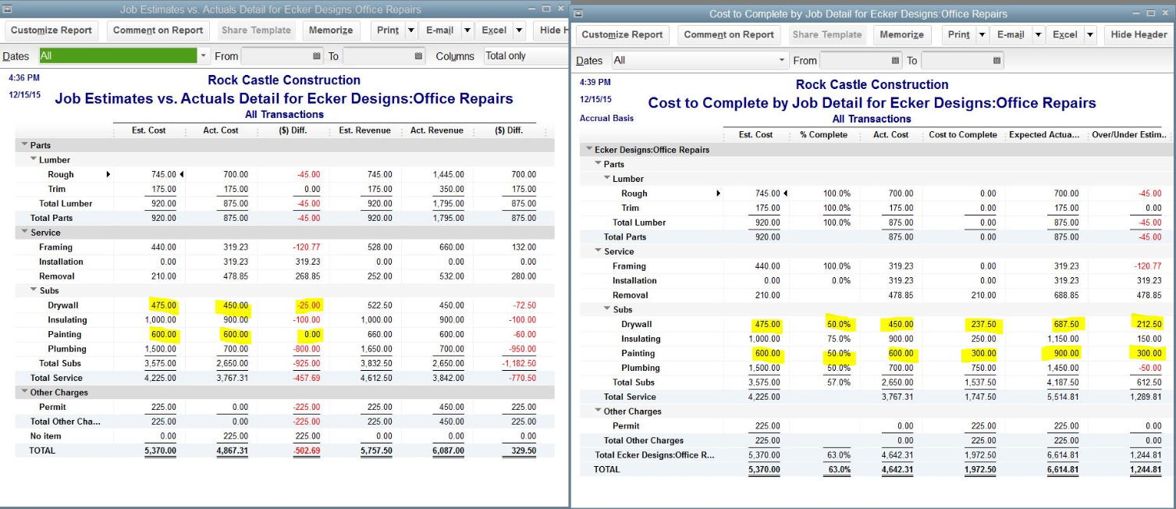Open the Columns 'Total only' dropdown
The image size is (1176, 509).
coord(524,56)
